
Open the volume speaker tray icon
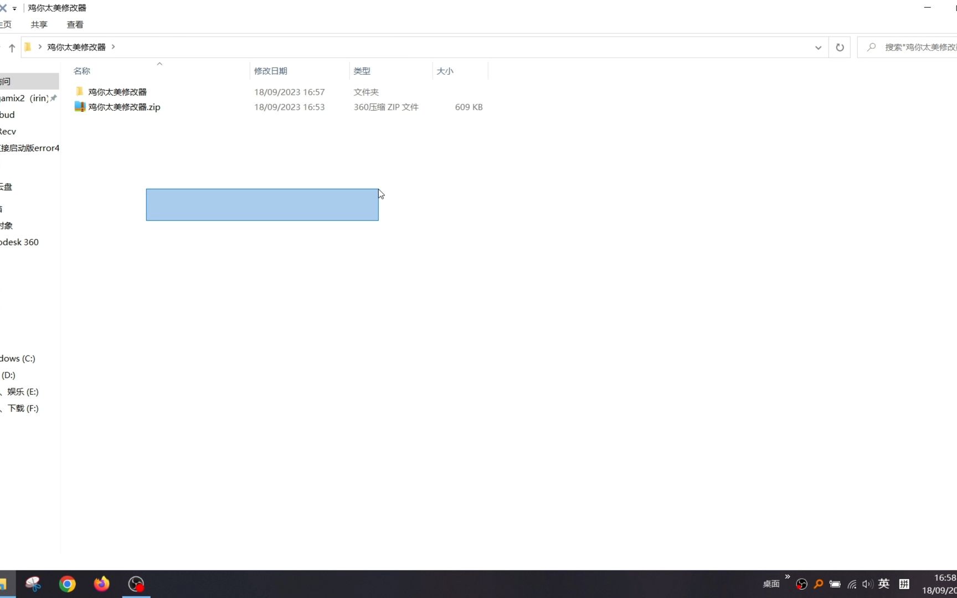867,584
